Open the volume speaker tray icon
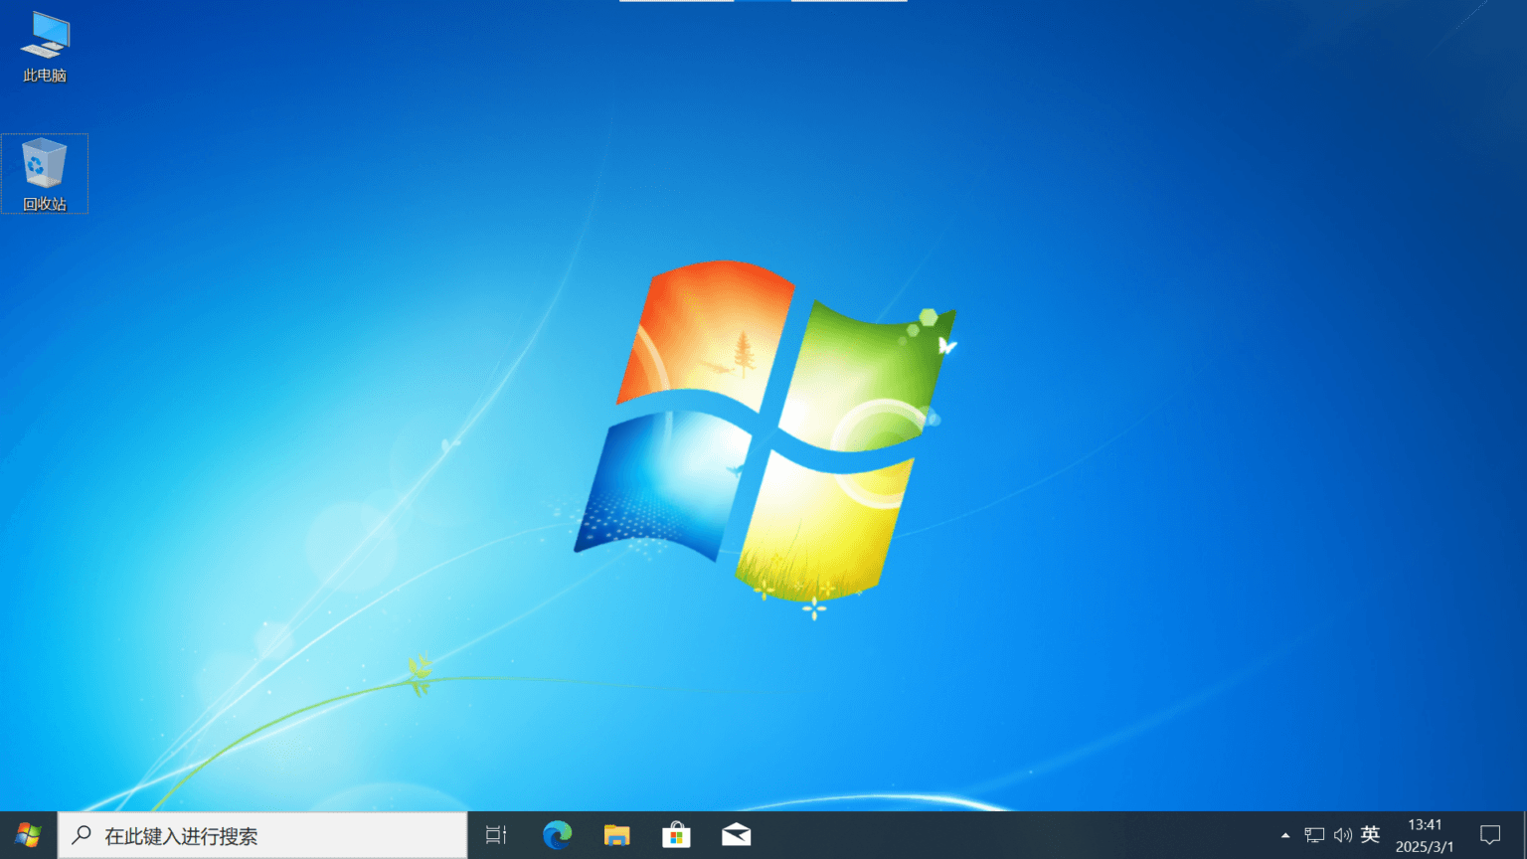This screenshot has width=1527, height=859. tap(1342, 835)
